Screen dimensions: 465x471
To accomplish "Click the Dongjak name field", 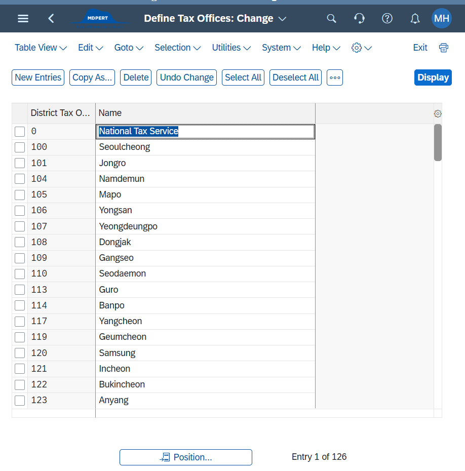I will click(206, 242).
